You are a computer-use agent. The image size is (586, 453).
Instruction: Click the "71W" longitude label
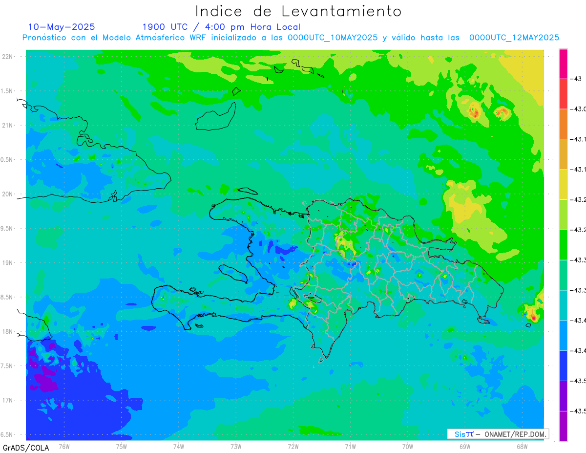pos(350,447)
